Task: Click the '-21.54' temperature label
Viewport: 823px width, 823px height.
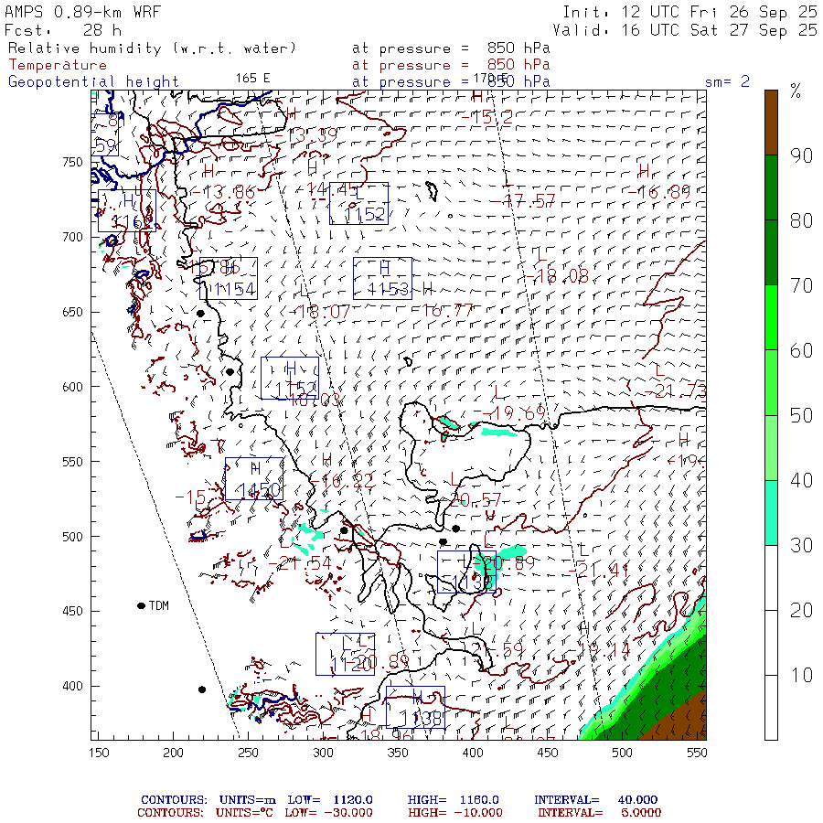Action: 300,563
